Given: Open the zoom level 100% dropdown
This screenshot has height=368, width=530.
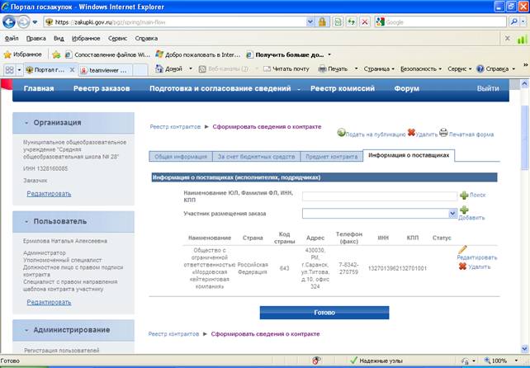Looking at the screenshot, I should coord(516,361).
